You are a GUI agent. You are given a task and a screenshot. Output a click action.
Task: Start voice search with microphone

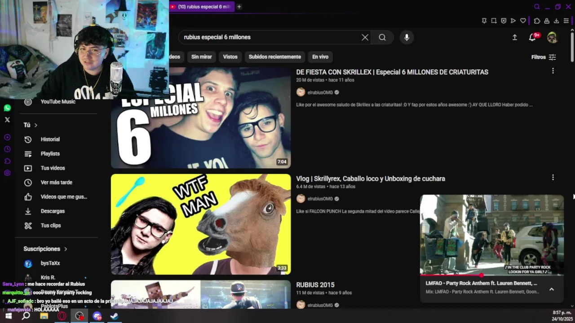407,38
